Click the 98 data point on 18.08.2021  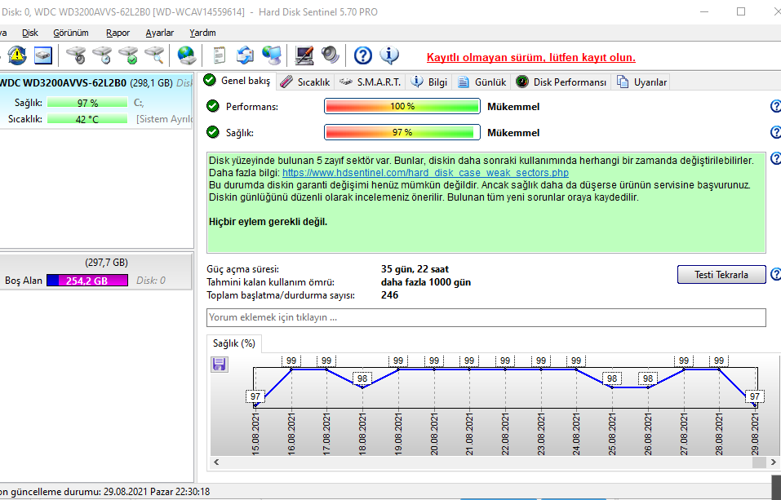[362, 387]
